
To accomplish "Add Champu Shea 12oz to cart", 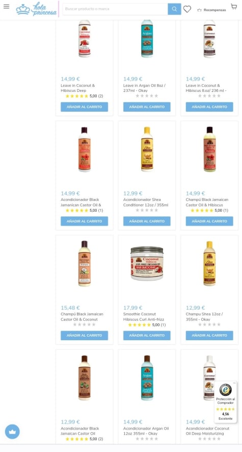I will 209,335.
